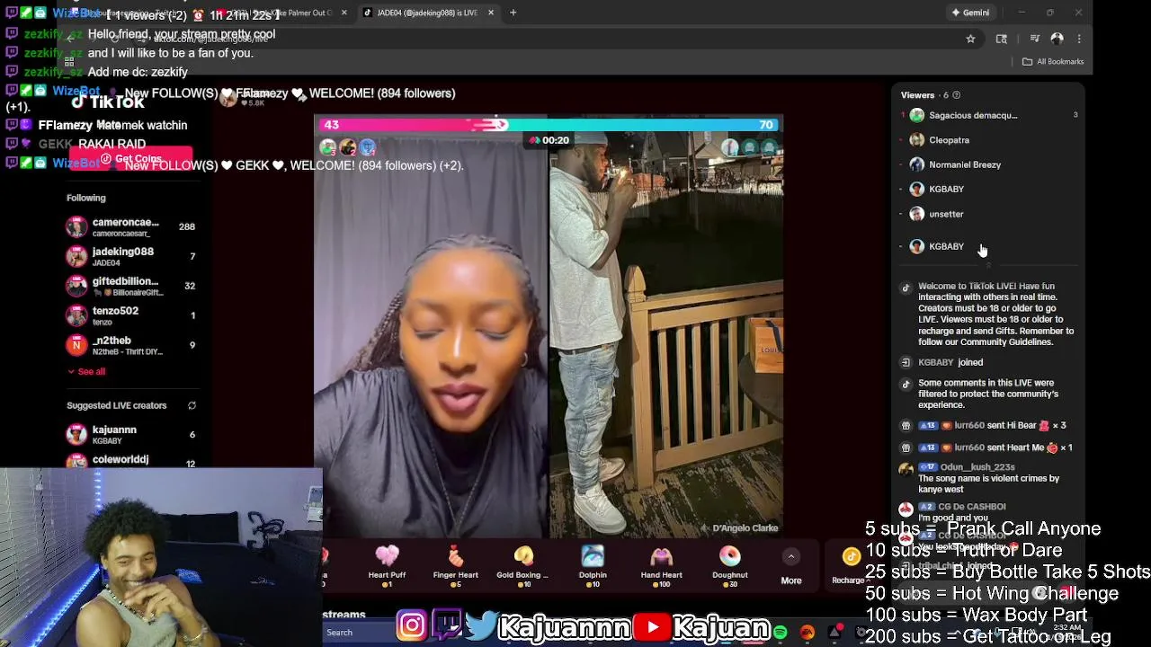Open a new browser tab
Screen dimensions: 1151x647
click(x=513, y=13)
